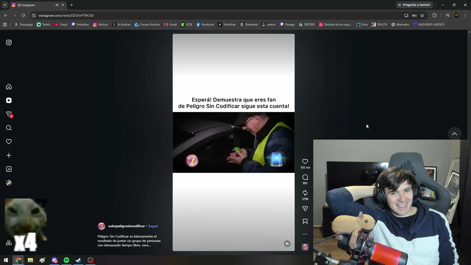Open Instagram direct messages with badge
This screenshot has width=471, height=265.
9,114
